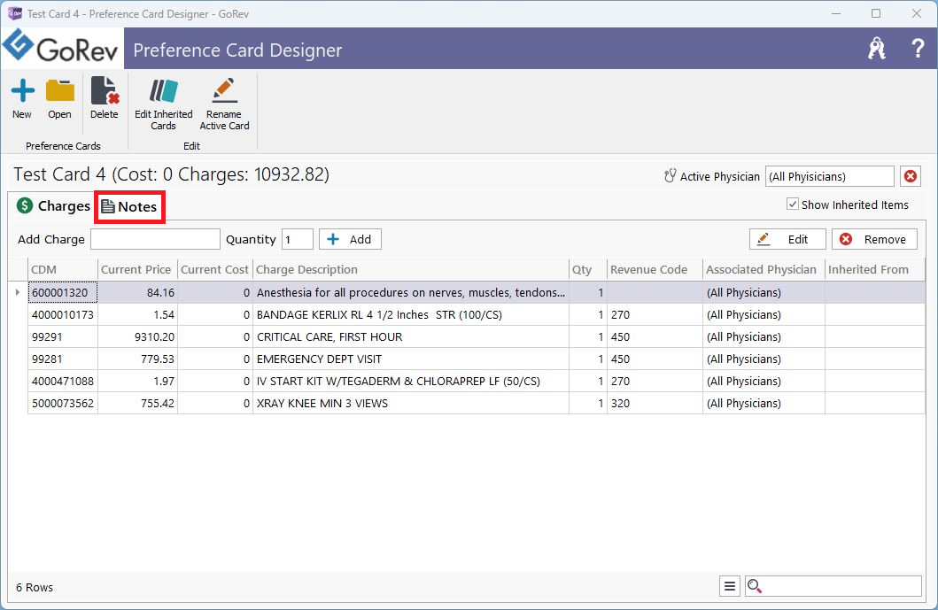Viewport: 938px width, 610px height.
Task: Click the price 1.97
Action: coord(163,381)
